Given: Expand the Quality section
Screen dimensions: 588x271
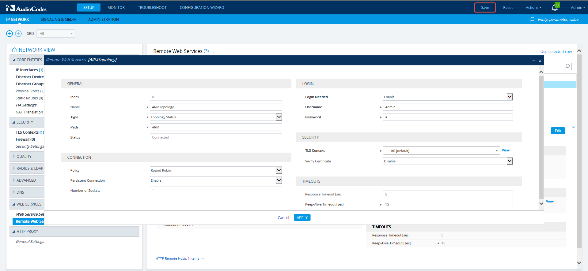Looking at the screenshot, I should pyautogui.click(x=27, y=157).
